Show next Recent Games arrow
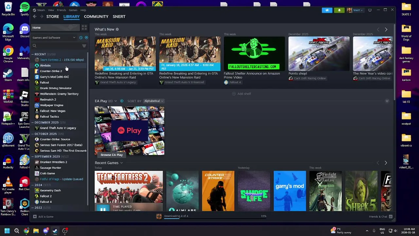This screenshot has height=236, width=419. point(386,163)
